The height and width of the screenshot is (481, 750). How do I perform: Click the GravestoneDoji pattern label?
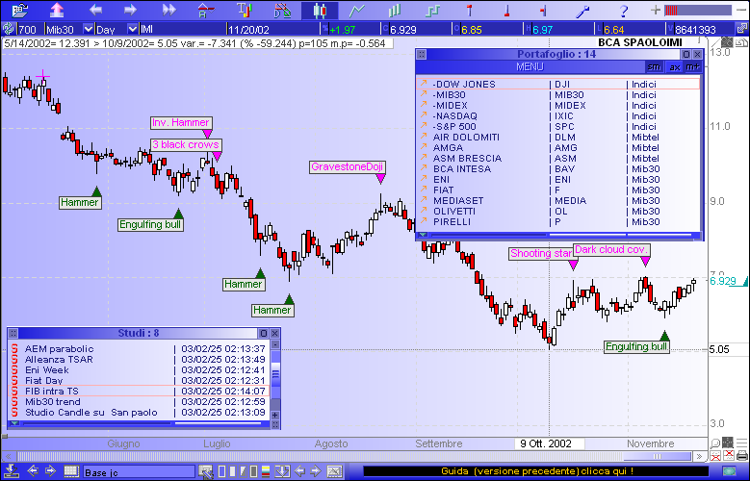347,166
